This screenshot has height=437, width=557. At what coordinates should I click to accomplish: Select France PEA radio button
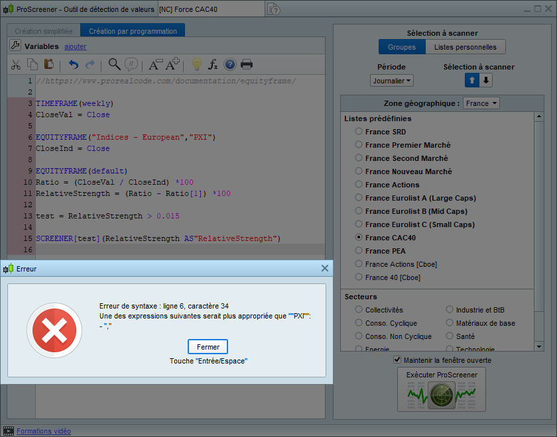pyautogui.click(x=359, y=250)
